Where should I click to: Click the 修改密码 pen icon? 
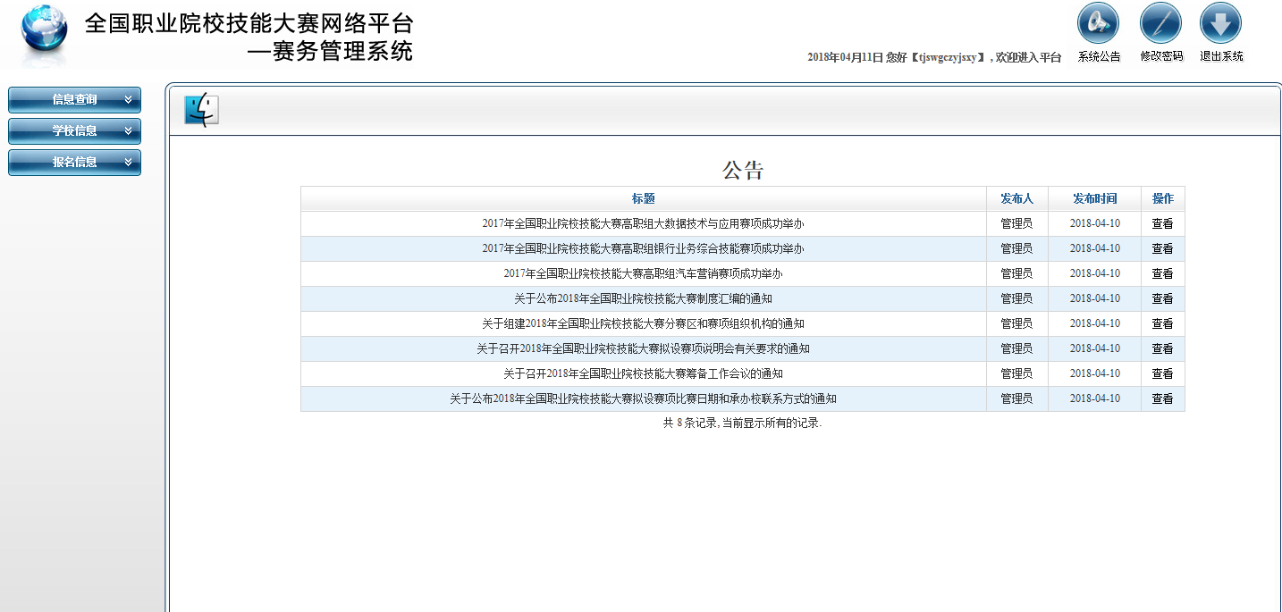(x=1160, y=23)
